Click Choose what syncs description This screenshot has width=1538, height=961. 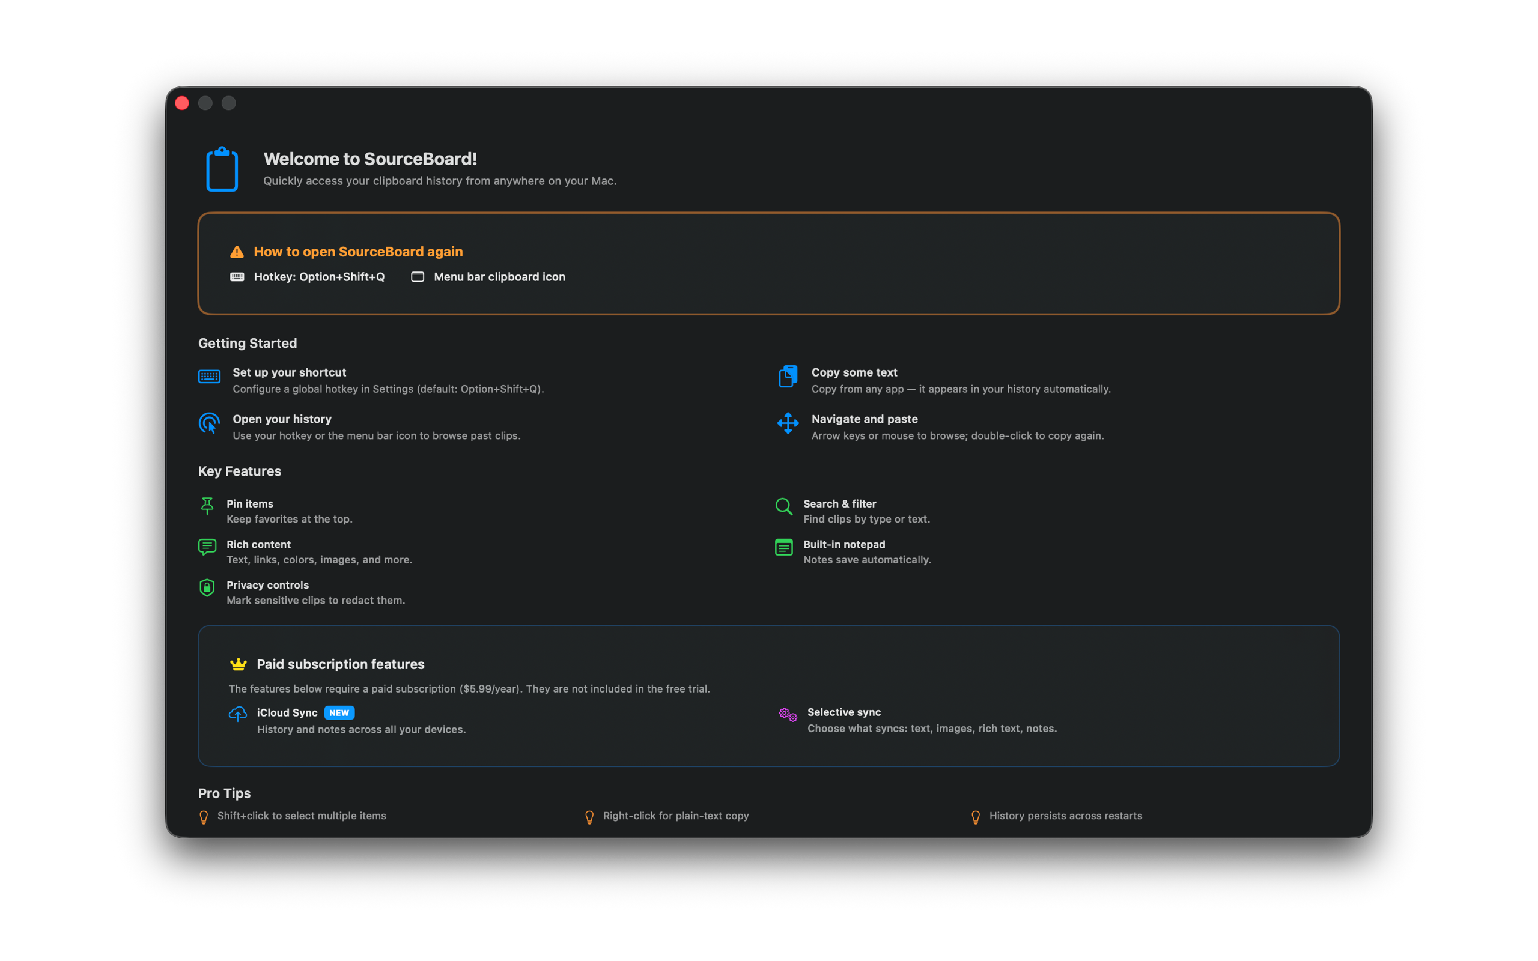point(932,729)
